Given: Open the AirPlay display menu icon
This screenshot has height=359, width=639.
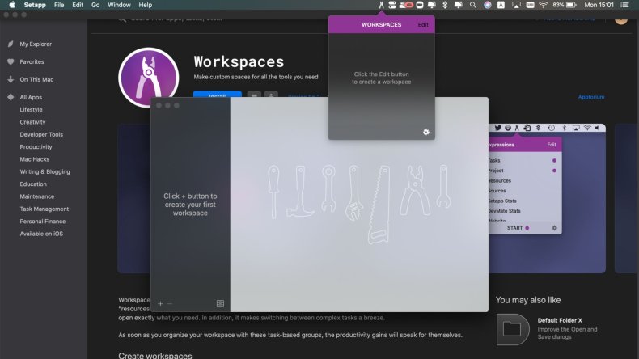Looking at the screenshot, I should pos(516,5).
